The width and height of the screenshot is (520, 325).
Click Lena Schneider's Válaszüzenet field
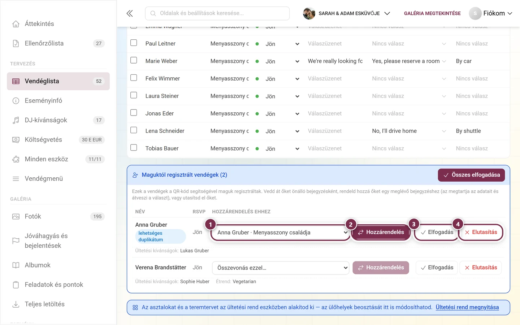[x=335, y=131]
